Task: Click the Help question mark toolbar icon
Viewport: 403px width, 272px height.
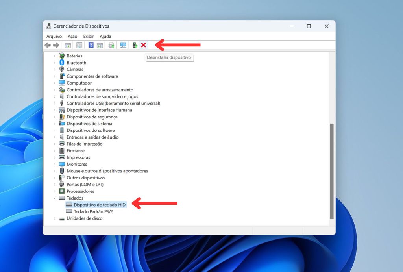Action: (91, 45)
